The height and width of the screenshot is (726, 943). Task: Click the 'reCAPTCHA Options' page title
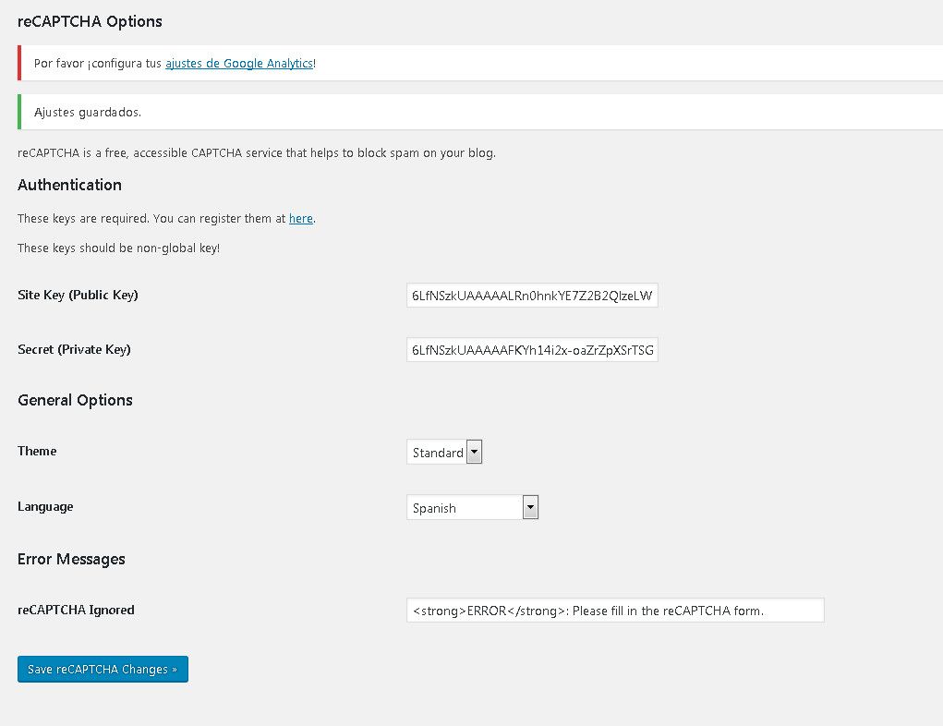tap(90, 21)
